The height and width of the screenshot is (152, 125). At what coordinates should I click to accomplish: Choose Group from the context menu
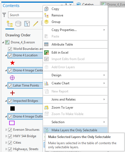pos(75,22)
